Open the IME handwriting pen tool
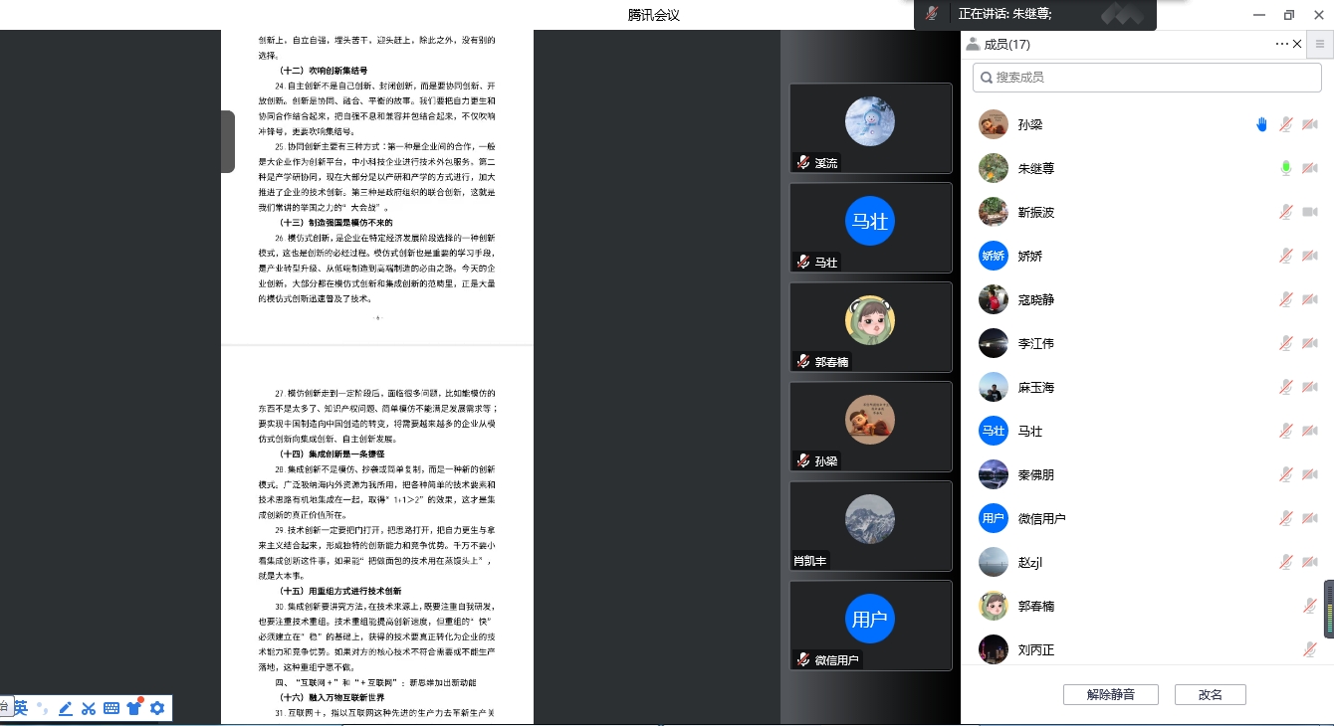1334x726 pixels. click(66, 708)
